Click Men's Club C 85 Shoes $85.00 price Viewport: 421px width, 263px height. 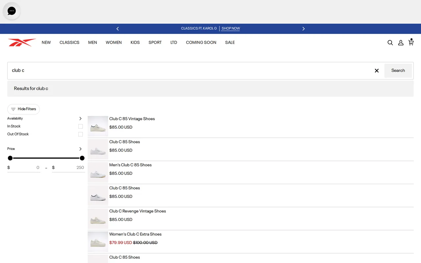[x=121, y=174]
